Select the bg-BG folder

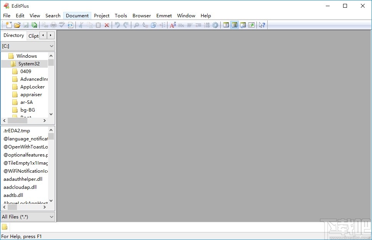coord(27,110)
